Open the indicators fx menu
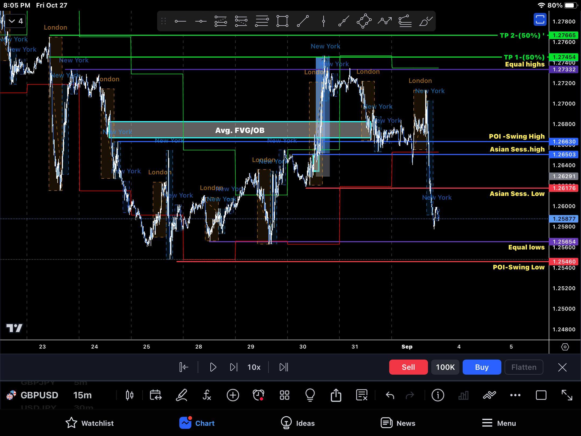Viewport: 581px width, 436px height. tap(207, 395)
